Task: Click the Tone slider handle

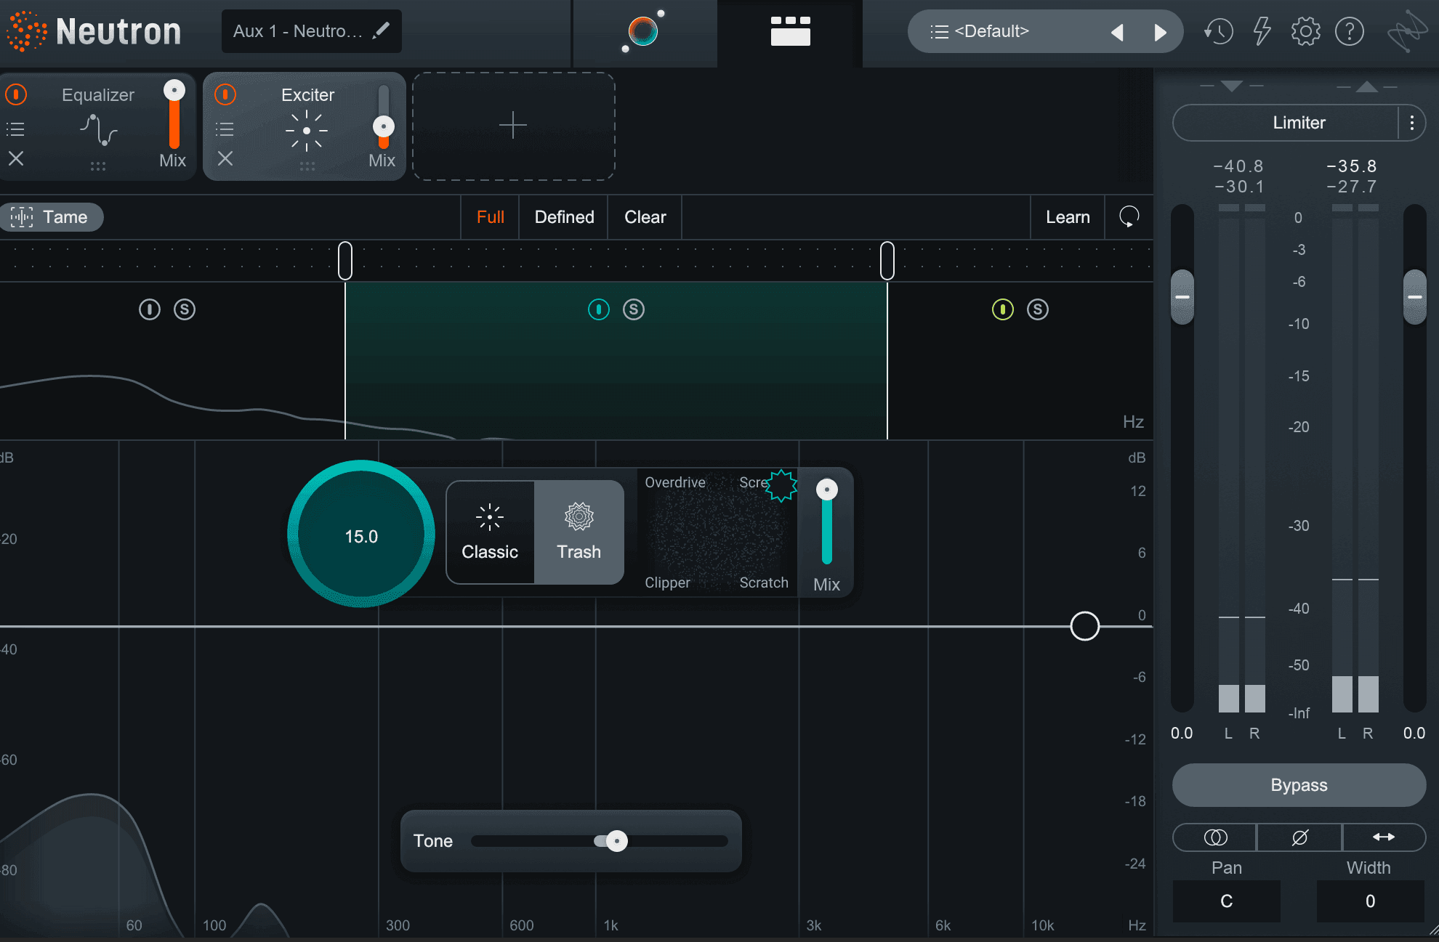Action: (616, 841)
